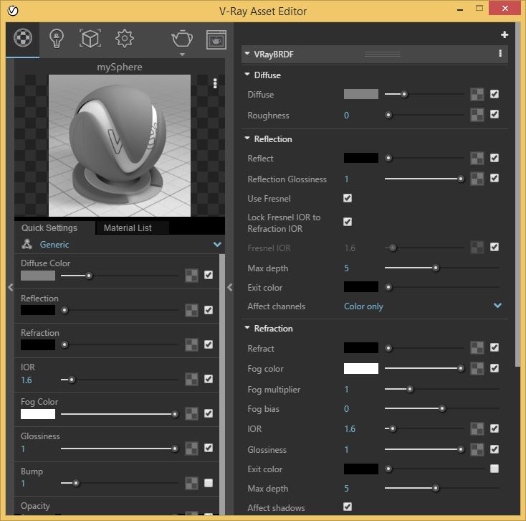Image resolution: width=526 pixels, height=521 pixels.
Task: Click the Reflection Max depth value 5
Action: pos(346,268)
